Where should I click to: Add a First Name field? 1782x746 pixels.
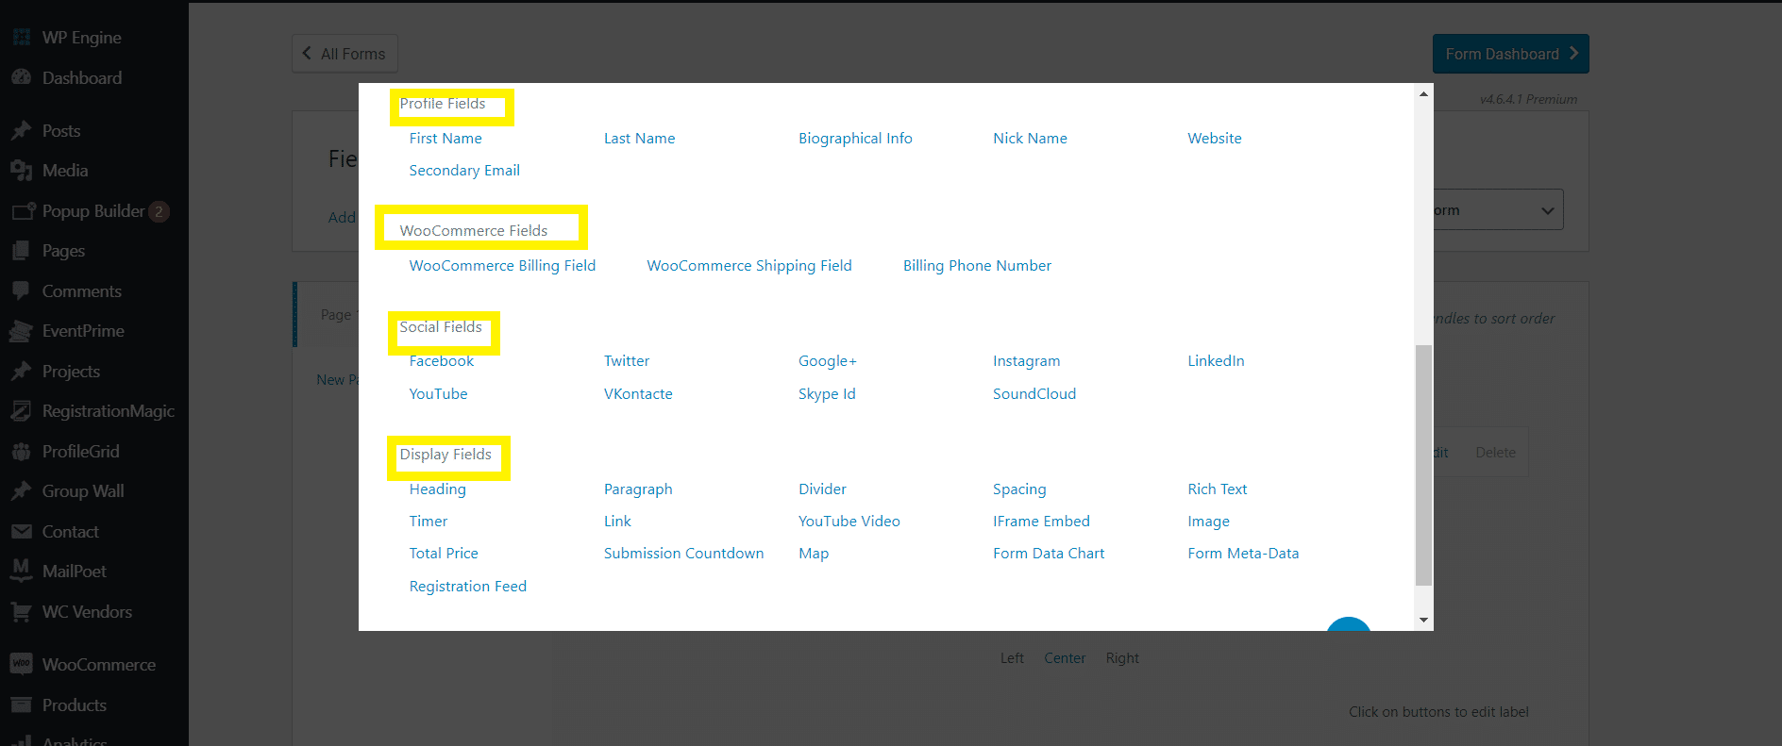point(445,138)
